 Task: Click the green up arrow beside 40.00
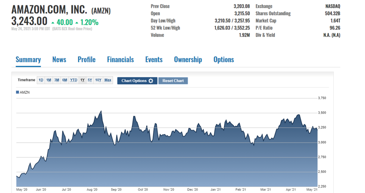pos(53,23)
